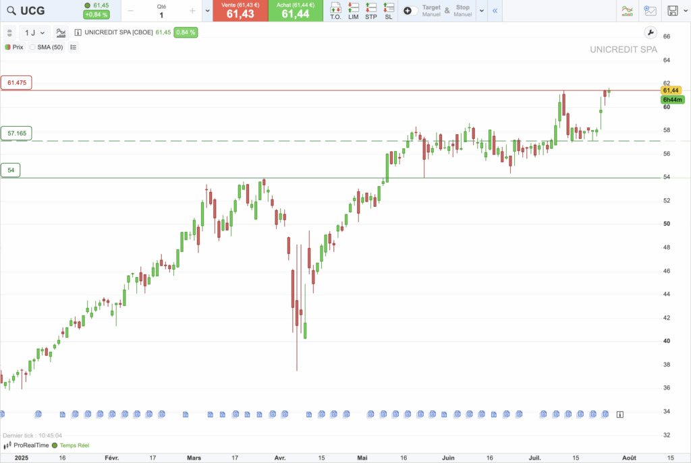This screenshot has width=691, height=463.
Task: Click the Temps Réel status indicator
Action: [70, 445]
